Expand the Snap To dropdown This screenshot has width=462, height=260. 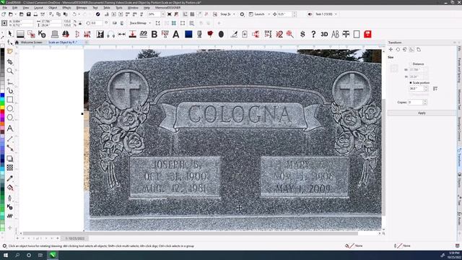click(x=234, y=14)
